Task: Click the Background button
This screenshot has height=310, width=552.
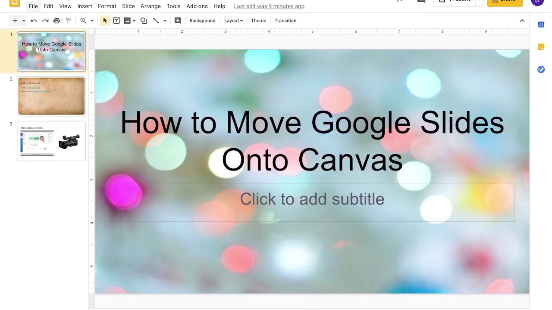Action: pos(202,21)
